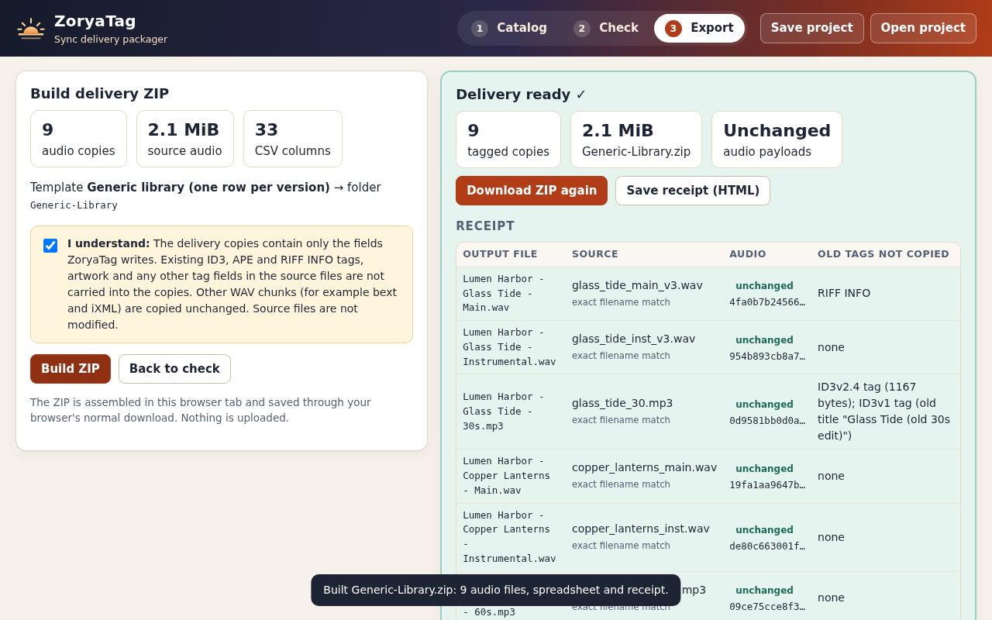The width and height of the screenshot is (992, 620).
Task: Click the '9 tagged copies' card
Action: click(508, 139)
